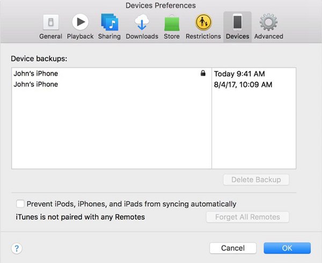Click the help question mark button
This screenshot has width=322, height=263.
point(17,248)
